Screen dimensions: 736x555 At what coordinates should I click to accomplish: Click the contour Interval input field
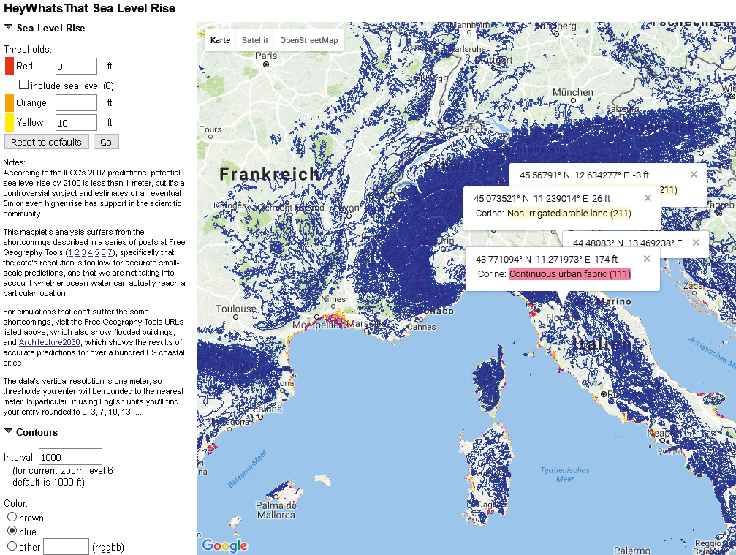tap(70, 457)
